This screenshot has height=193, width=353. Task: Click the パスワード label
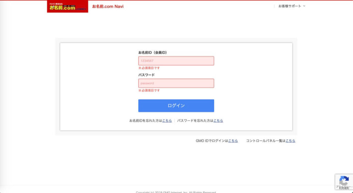pyautogui.click(x=146, y=75)
